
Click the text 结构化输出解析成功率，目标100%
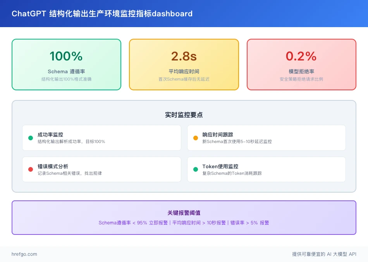click(71, 141)
